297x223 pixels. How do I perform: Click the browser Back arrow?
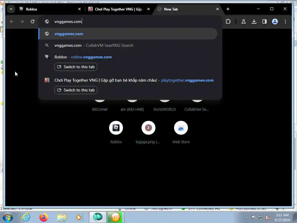pos(12,21)
